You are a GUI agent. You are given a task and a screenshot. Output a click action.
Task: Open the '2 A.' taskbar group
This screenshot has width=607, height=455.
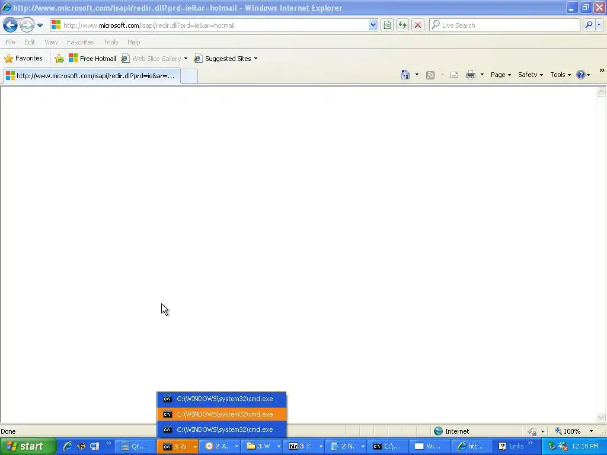tap(221, 446)
